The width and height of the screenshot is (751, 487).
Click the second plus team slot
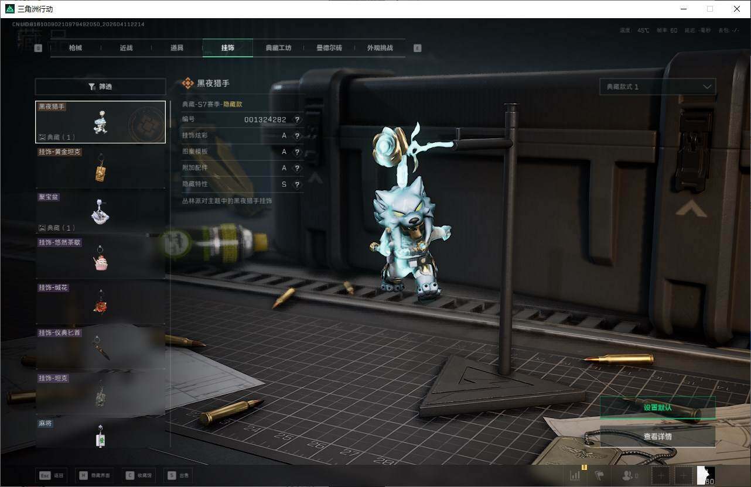[x=682, y=476]
